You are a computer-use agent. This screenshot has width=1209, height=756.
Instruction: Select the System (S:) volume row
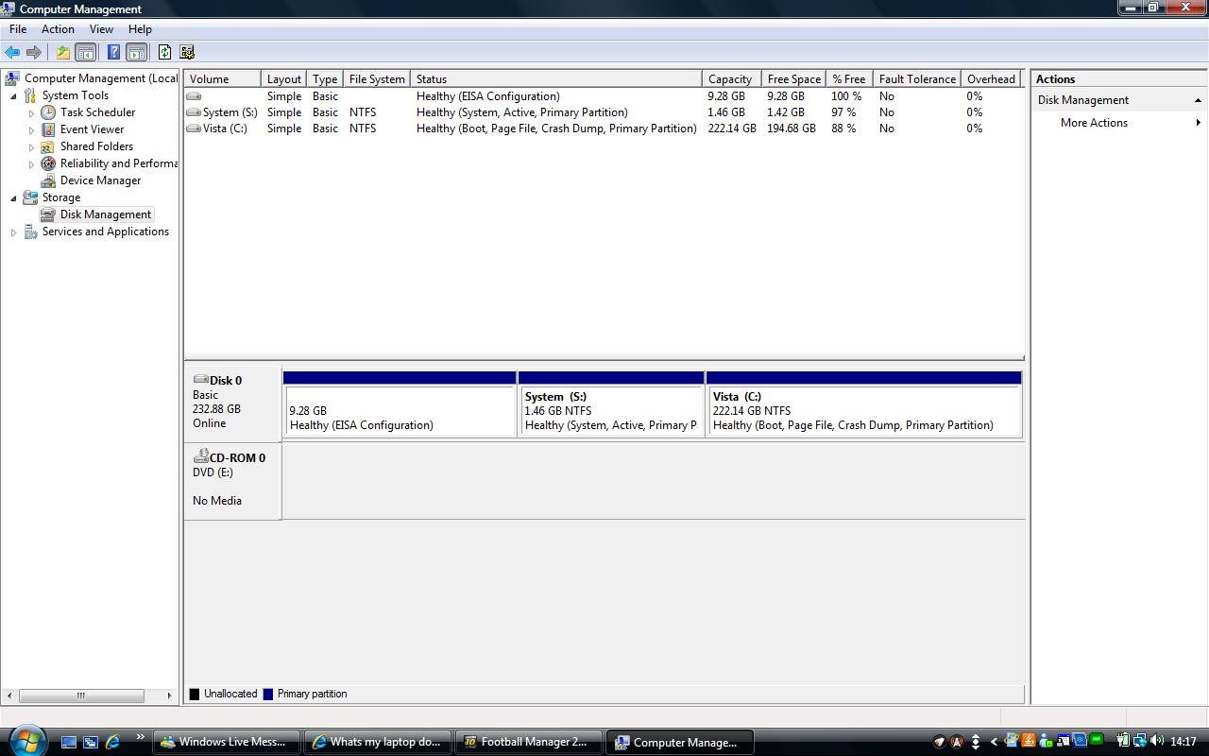(x=604, y=112)
